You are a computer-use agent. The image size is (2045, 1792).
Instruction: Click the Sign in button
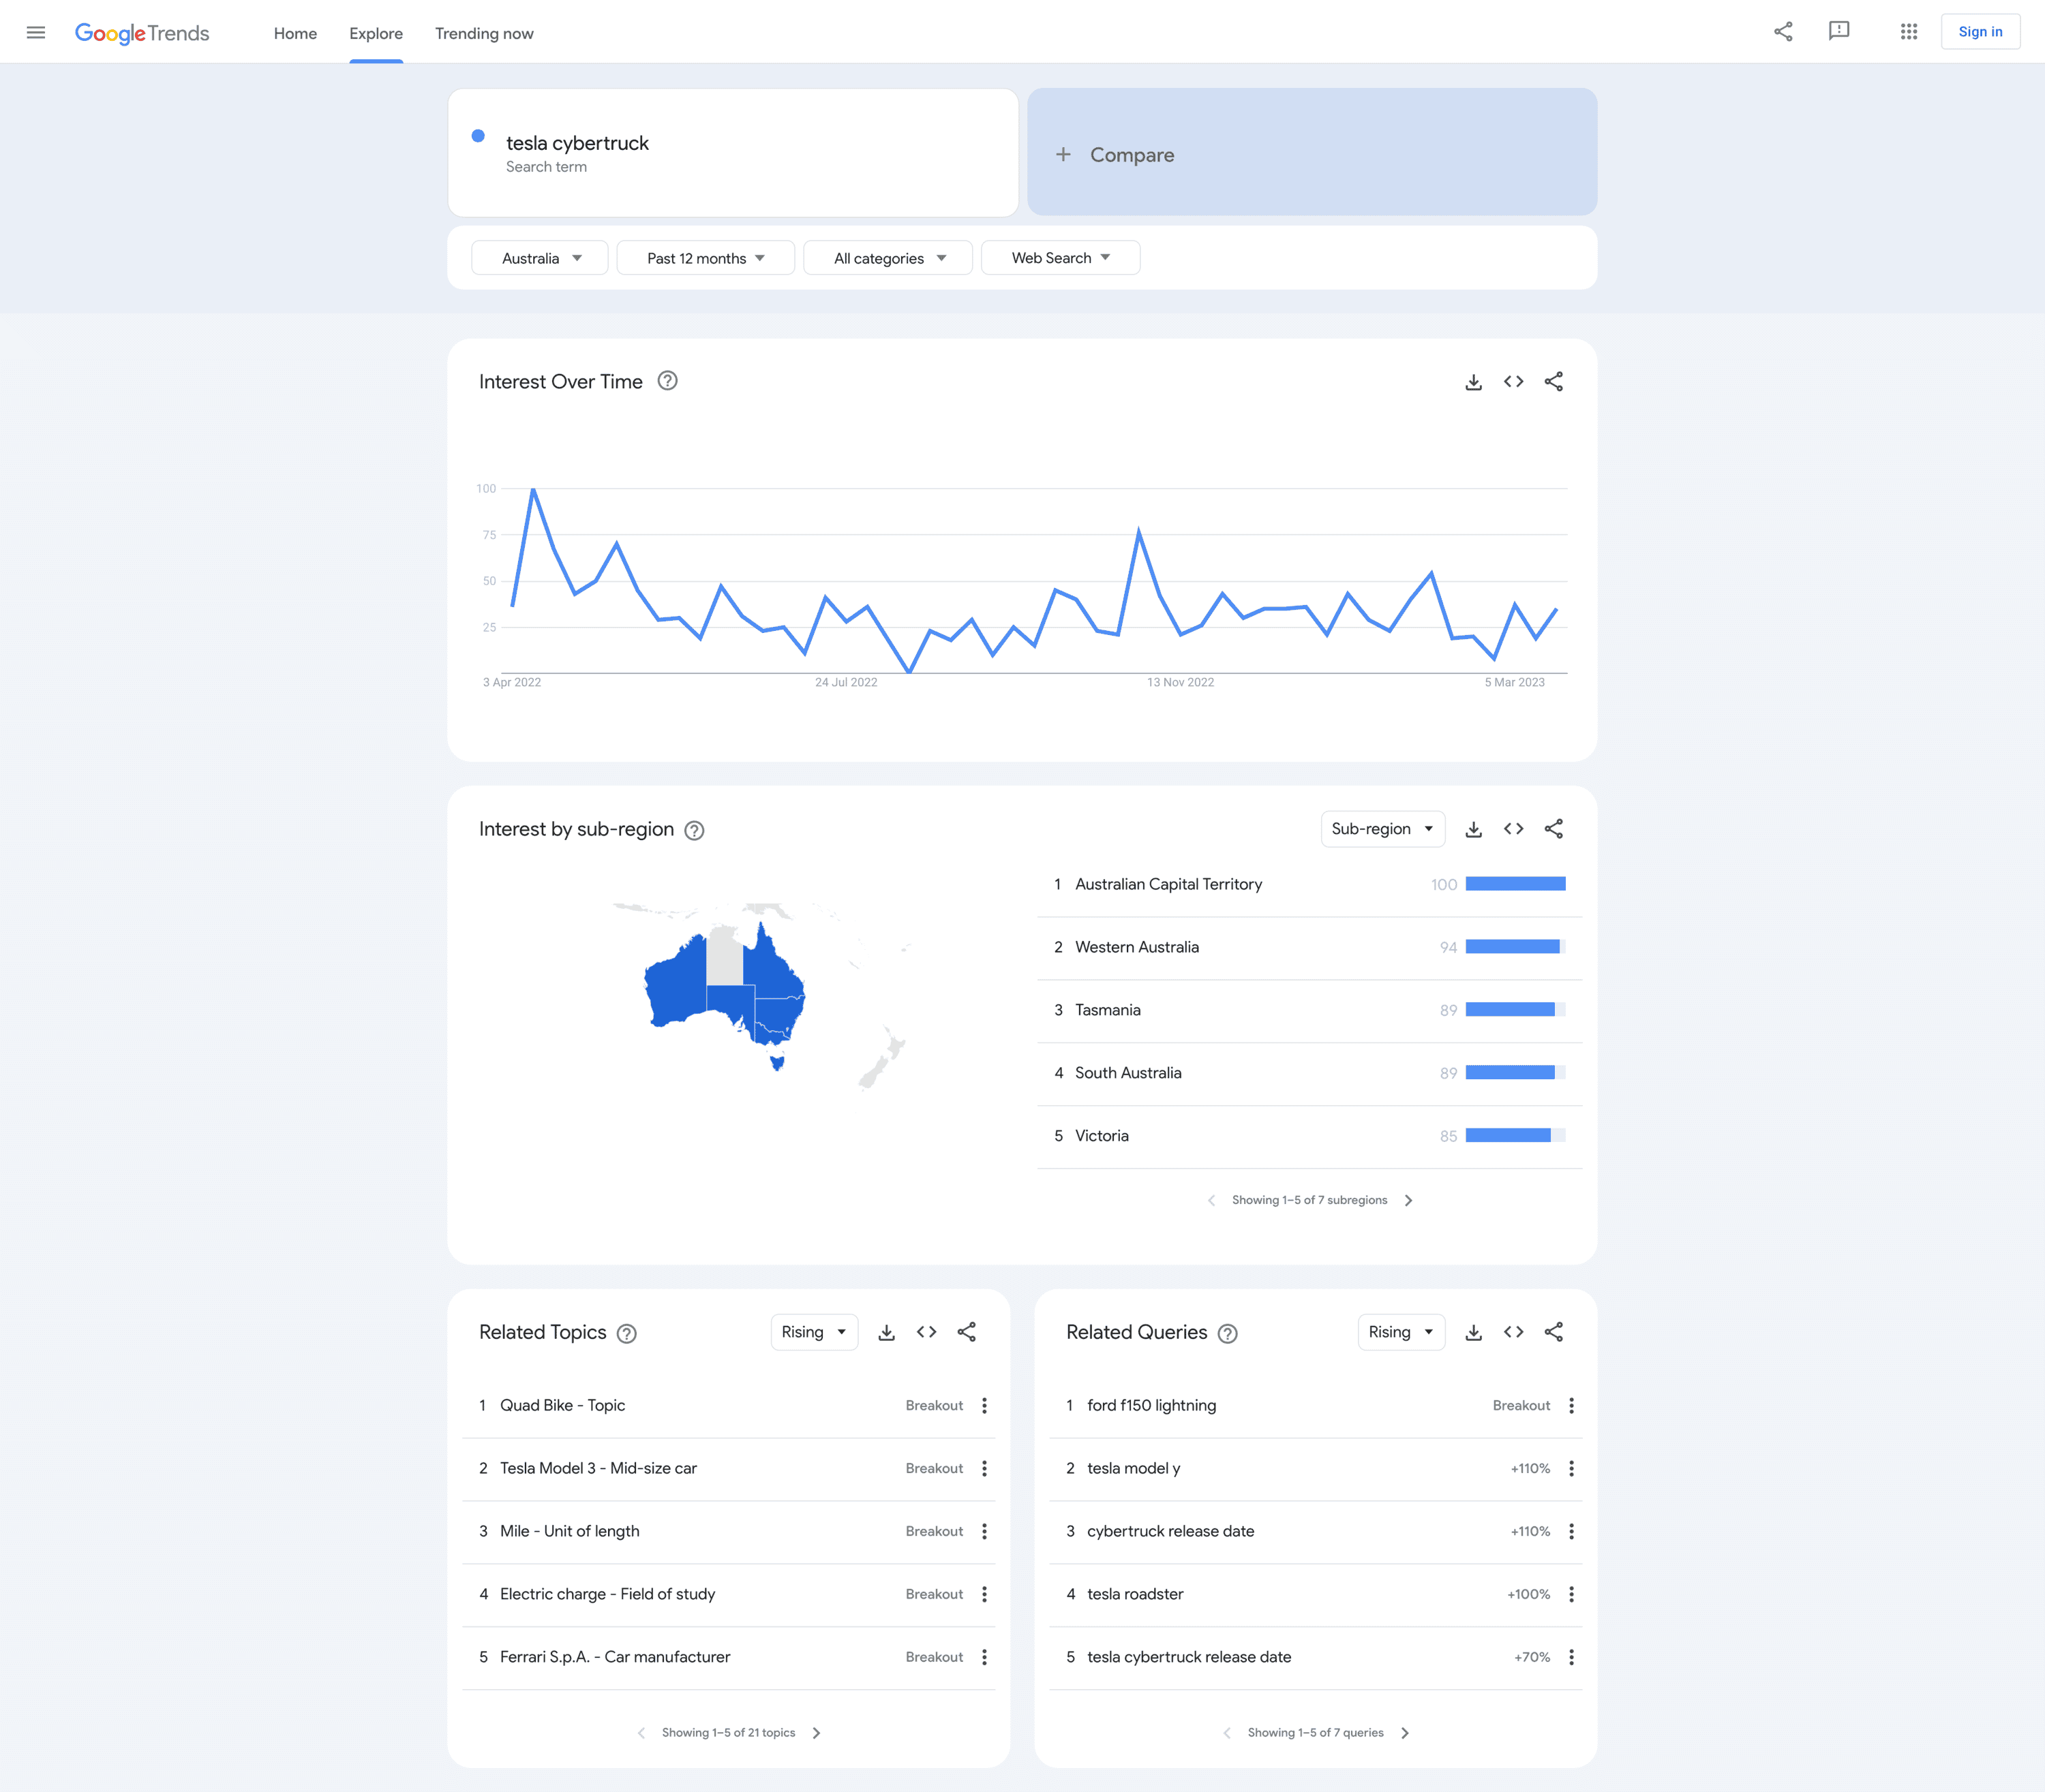pos(1980,32)
